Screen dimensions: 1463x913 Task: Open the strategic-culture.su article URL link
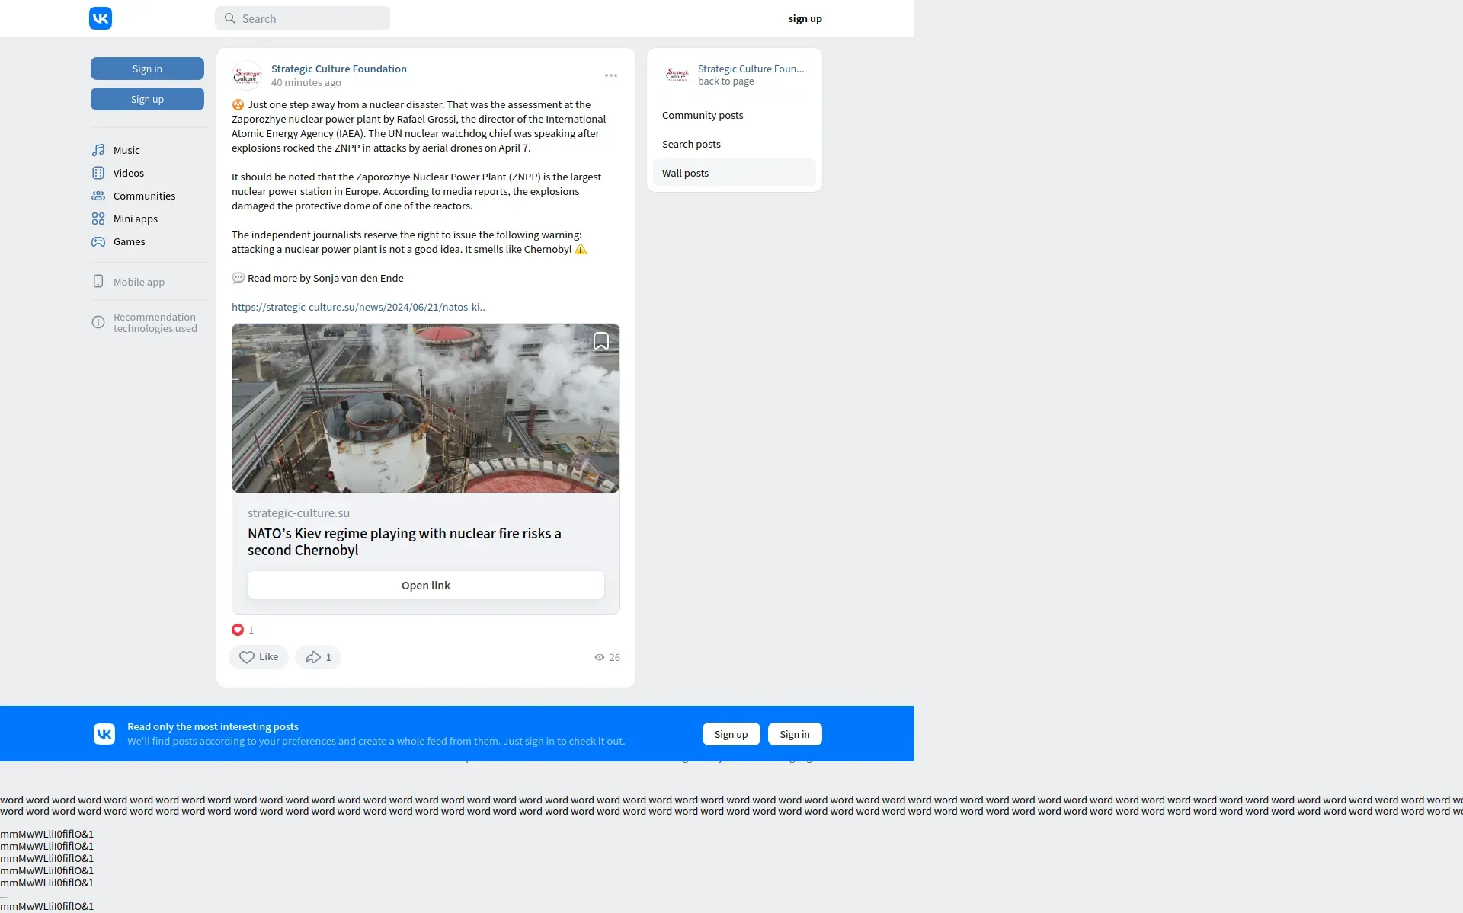point(358,307)
